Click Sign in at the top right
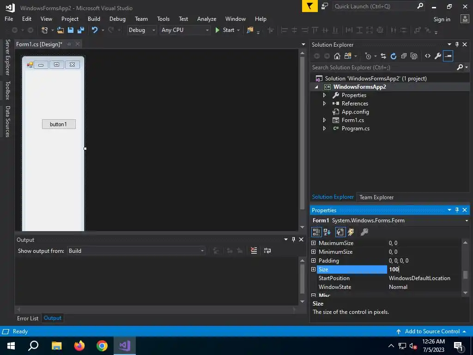 [x=442, y=19]
